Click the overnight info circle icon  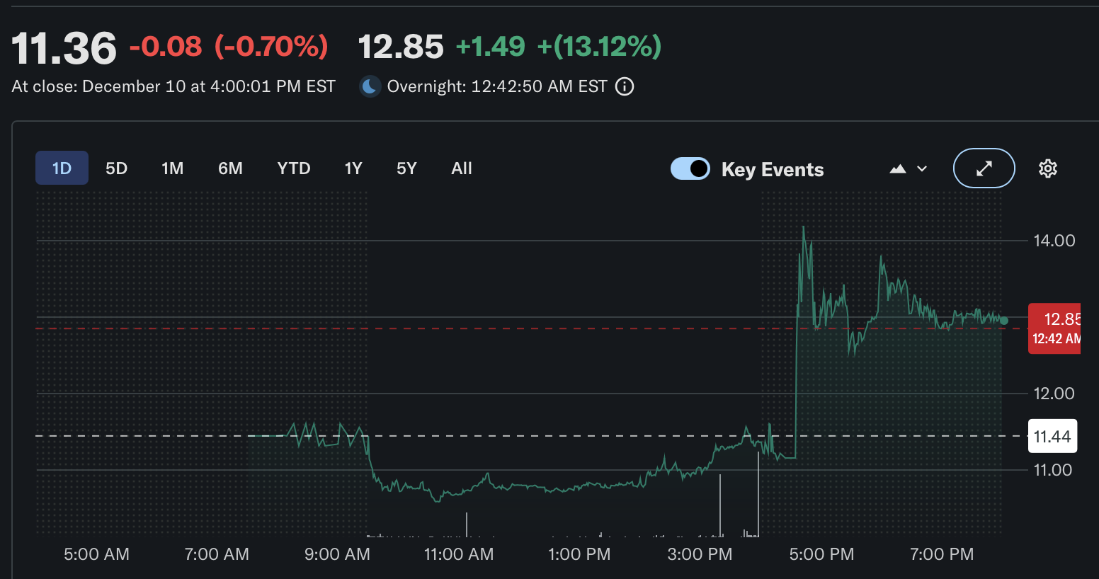625,86
